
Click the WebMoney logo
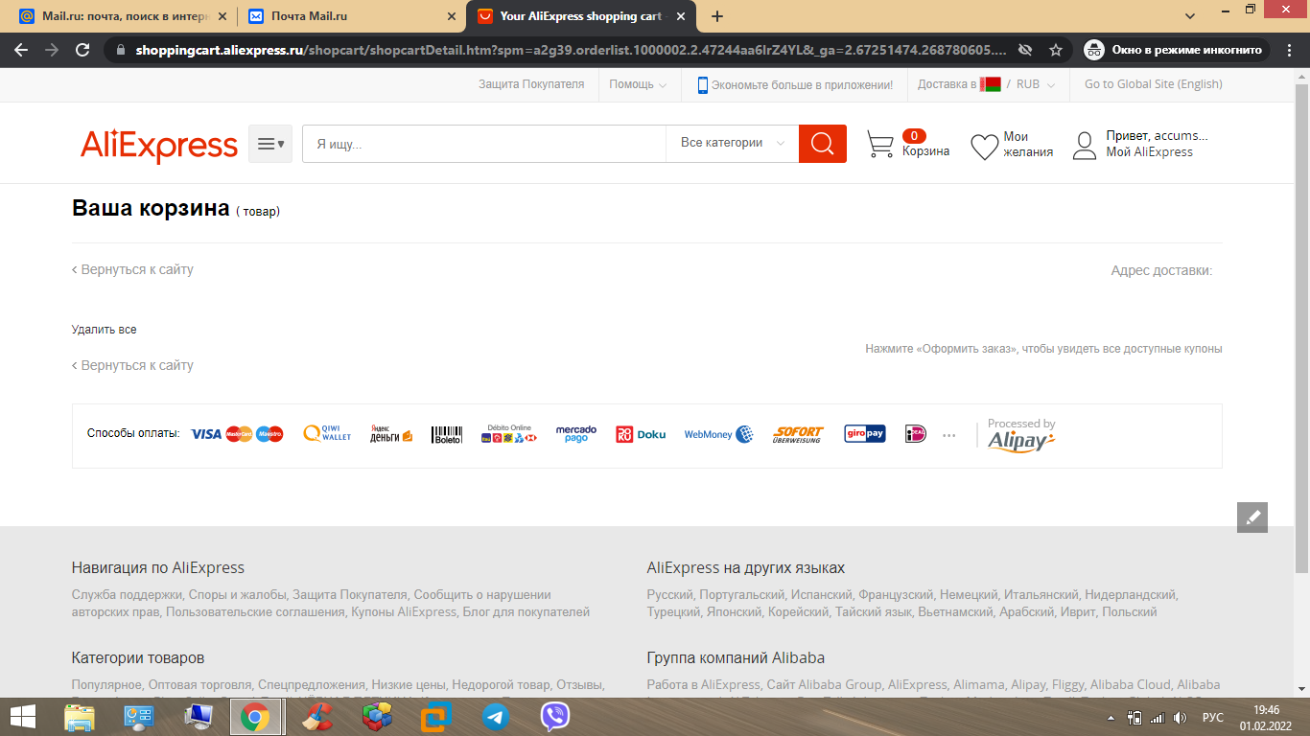(718, 434)
